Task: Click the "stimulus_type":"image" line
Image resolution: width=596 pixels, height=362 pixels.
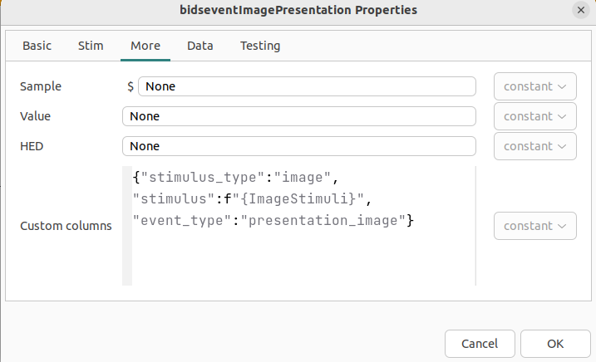Action: (x=235, y=178)
